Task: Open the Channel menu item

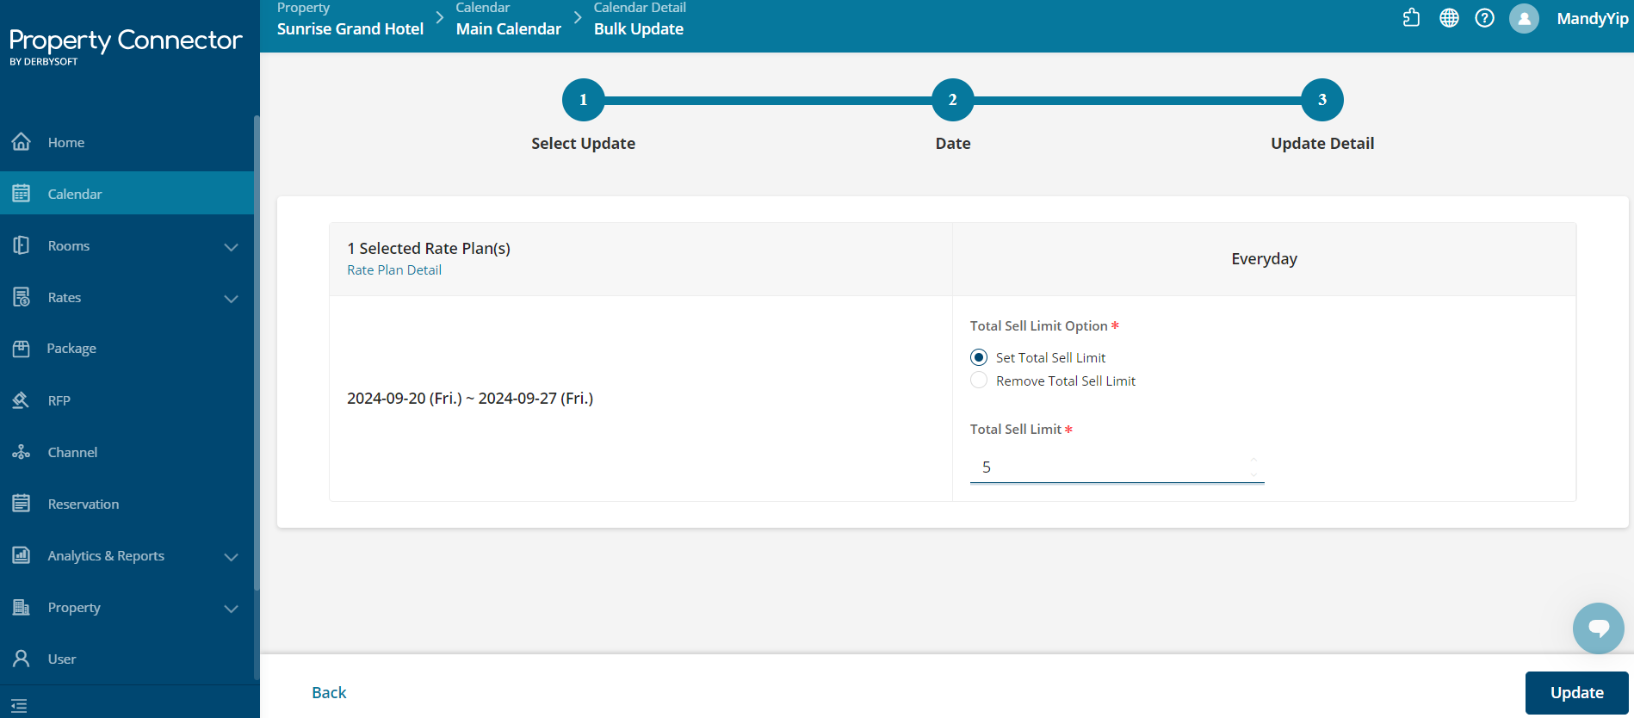Action: click(x=127, y=452)
